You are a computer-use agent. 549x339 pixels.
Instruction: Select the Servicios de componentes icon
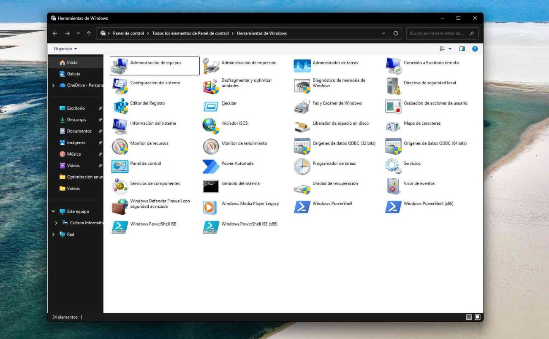(120, 186)
